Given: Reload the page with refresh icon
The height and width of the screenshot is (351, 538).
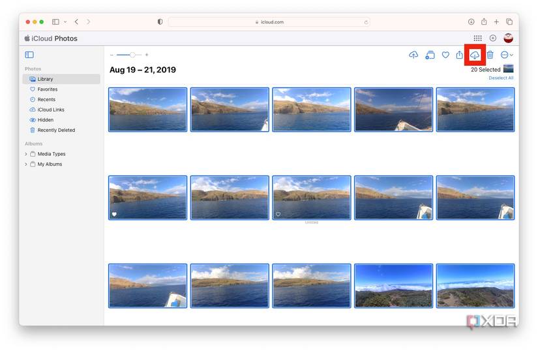Looking at the screenshot, I should pyautogui.click(x=366, y=22).
